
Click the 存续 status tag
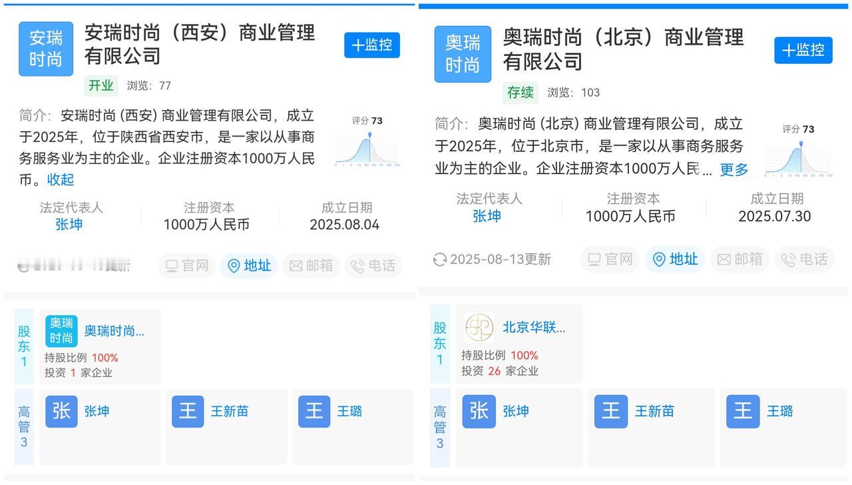521,92
